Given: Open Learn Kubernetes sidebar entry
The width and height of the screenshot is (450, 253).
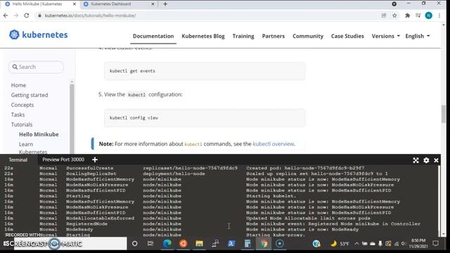Looking at the screenshot, I should click(x=33, y=148).
